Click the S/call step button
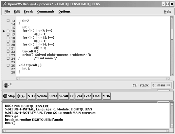 [x=63, y=96]
